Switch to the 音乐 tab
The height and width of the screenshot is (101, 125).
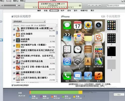click(69, 10)
